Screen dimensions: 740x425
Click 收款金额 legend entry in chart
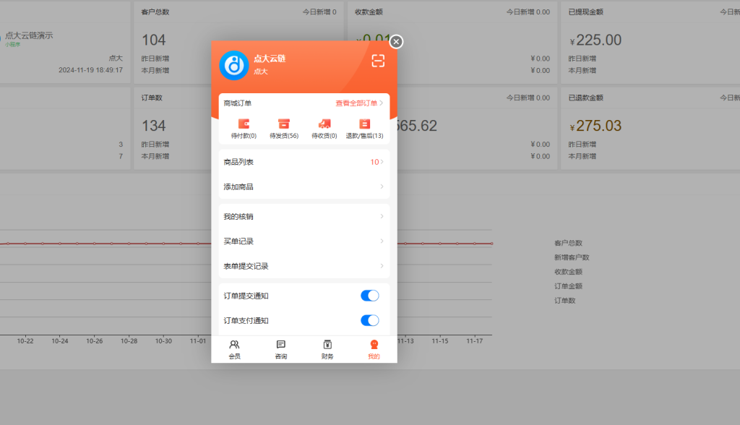point(568,272)
